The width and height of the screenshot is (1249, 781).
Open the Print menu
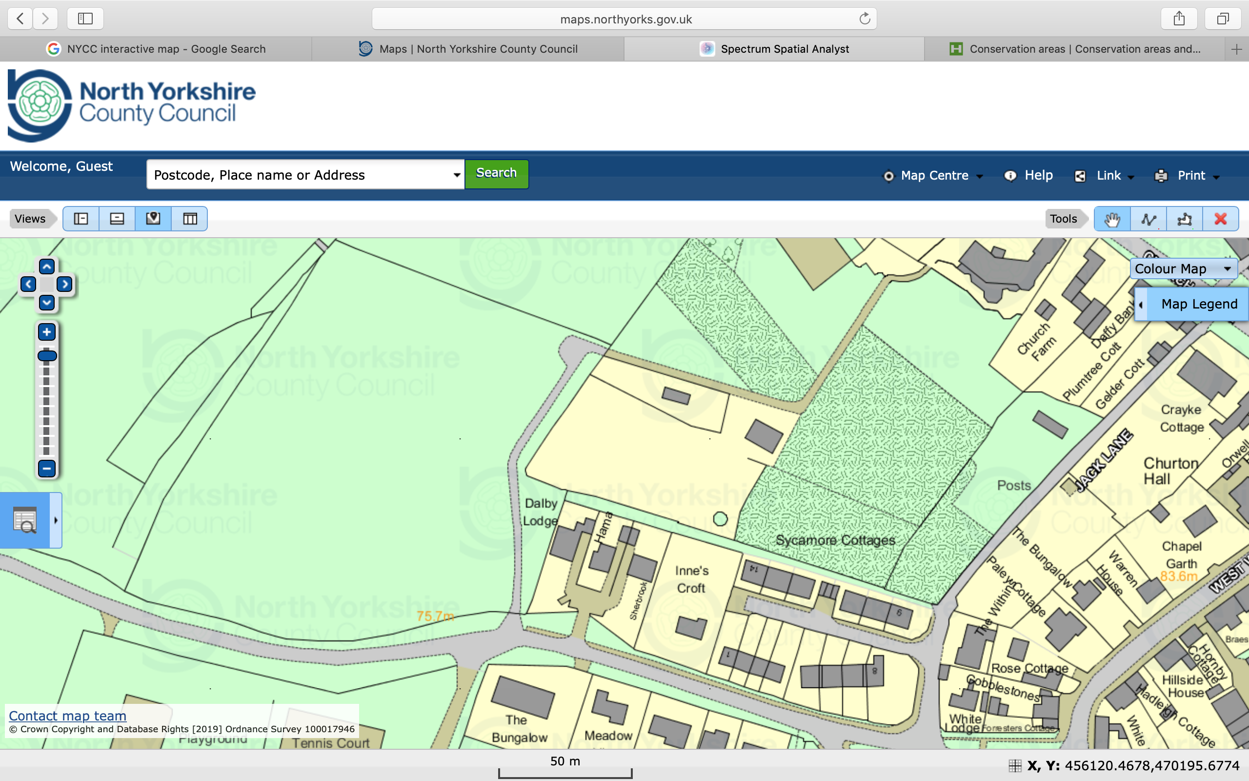tap(1187, 176)
